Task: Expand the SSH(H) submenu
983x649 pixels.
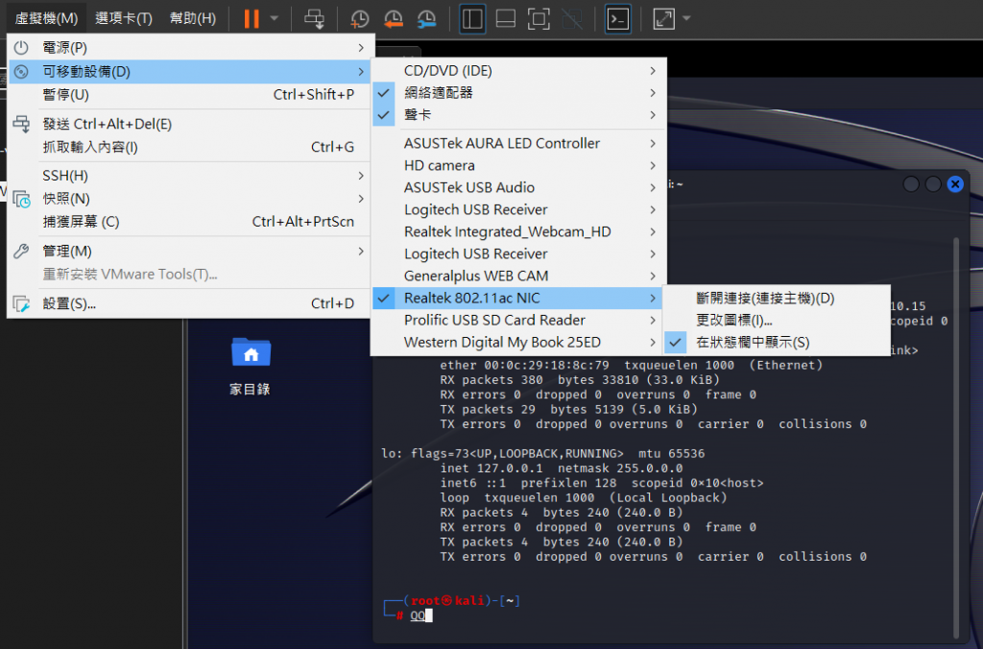Action: (x=191, y=177)
